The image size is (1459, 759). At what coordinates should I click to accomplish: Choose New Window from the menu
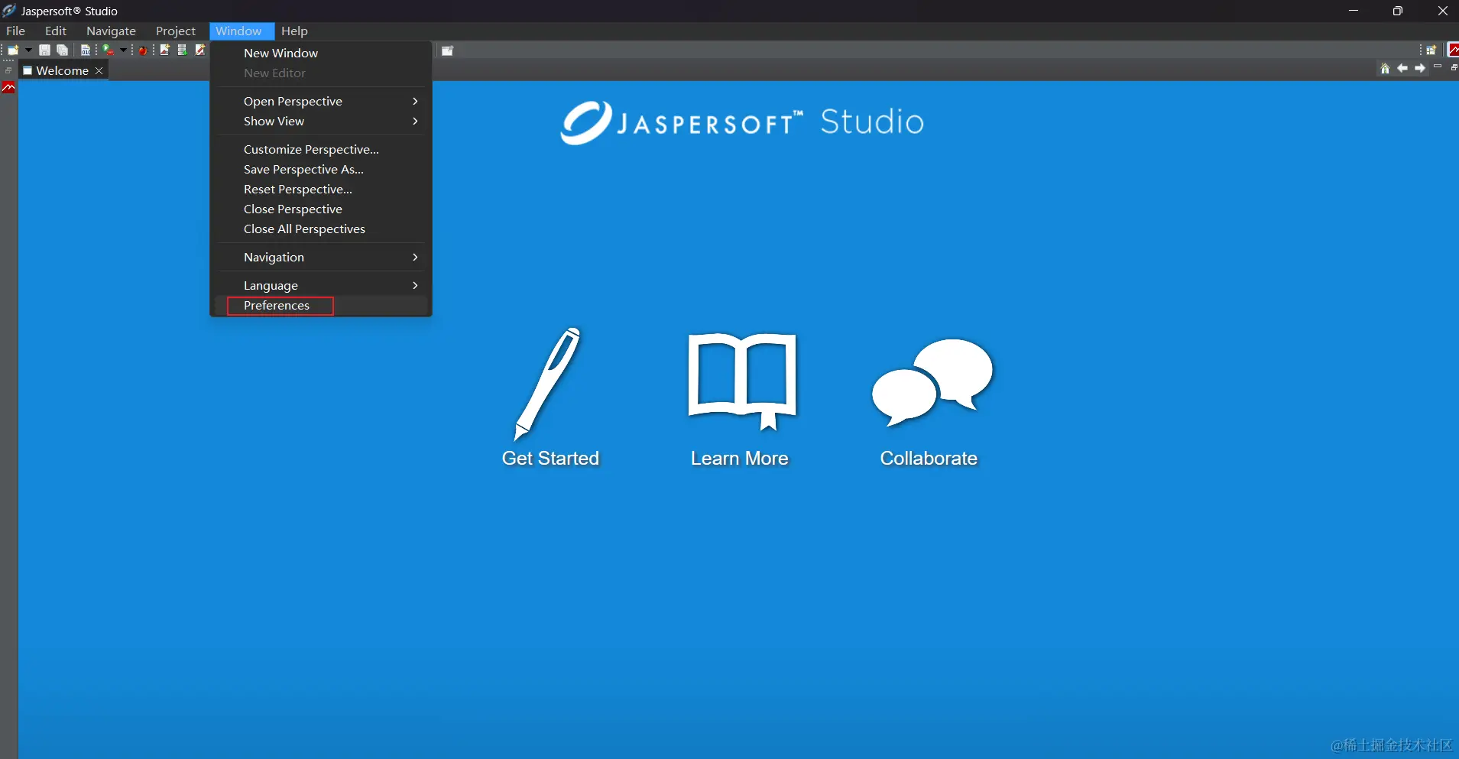tap(320, 53)
